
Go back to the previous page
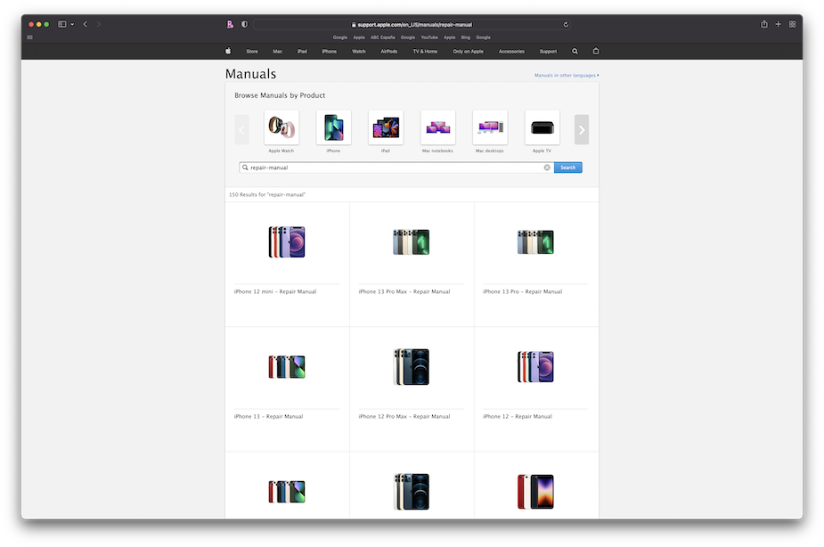pos(86,24)
